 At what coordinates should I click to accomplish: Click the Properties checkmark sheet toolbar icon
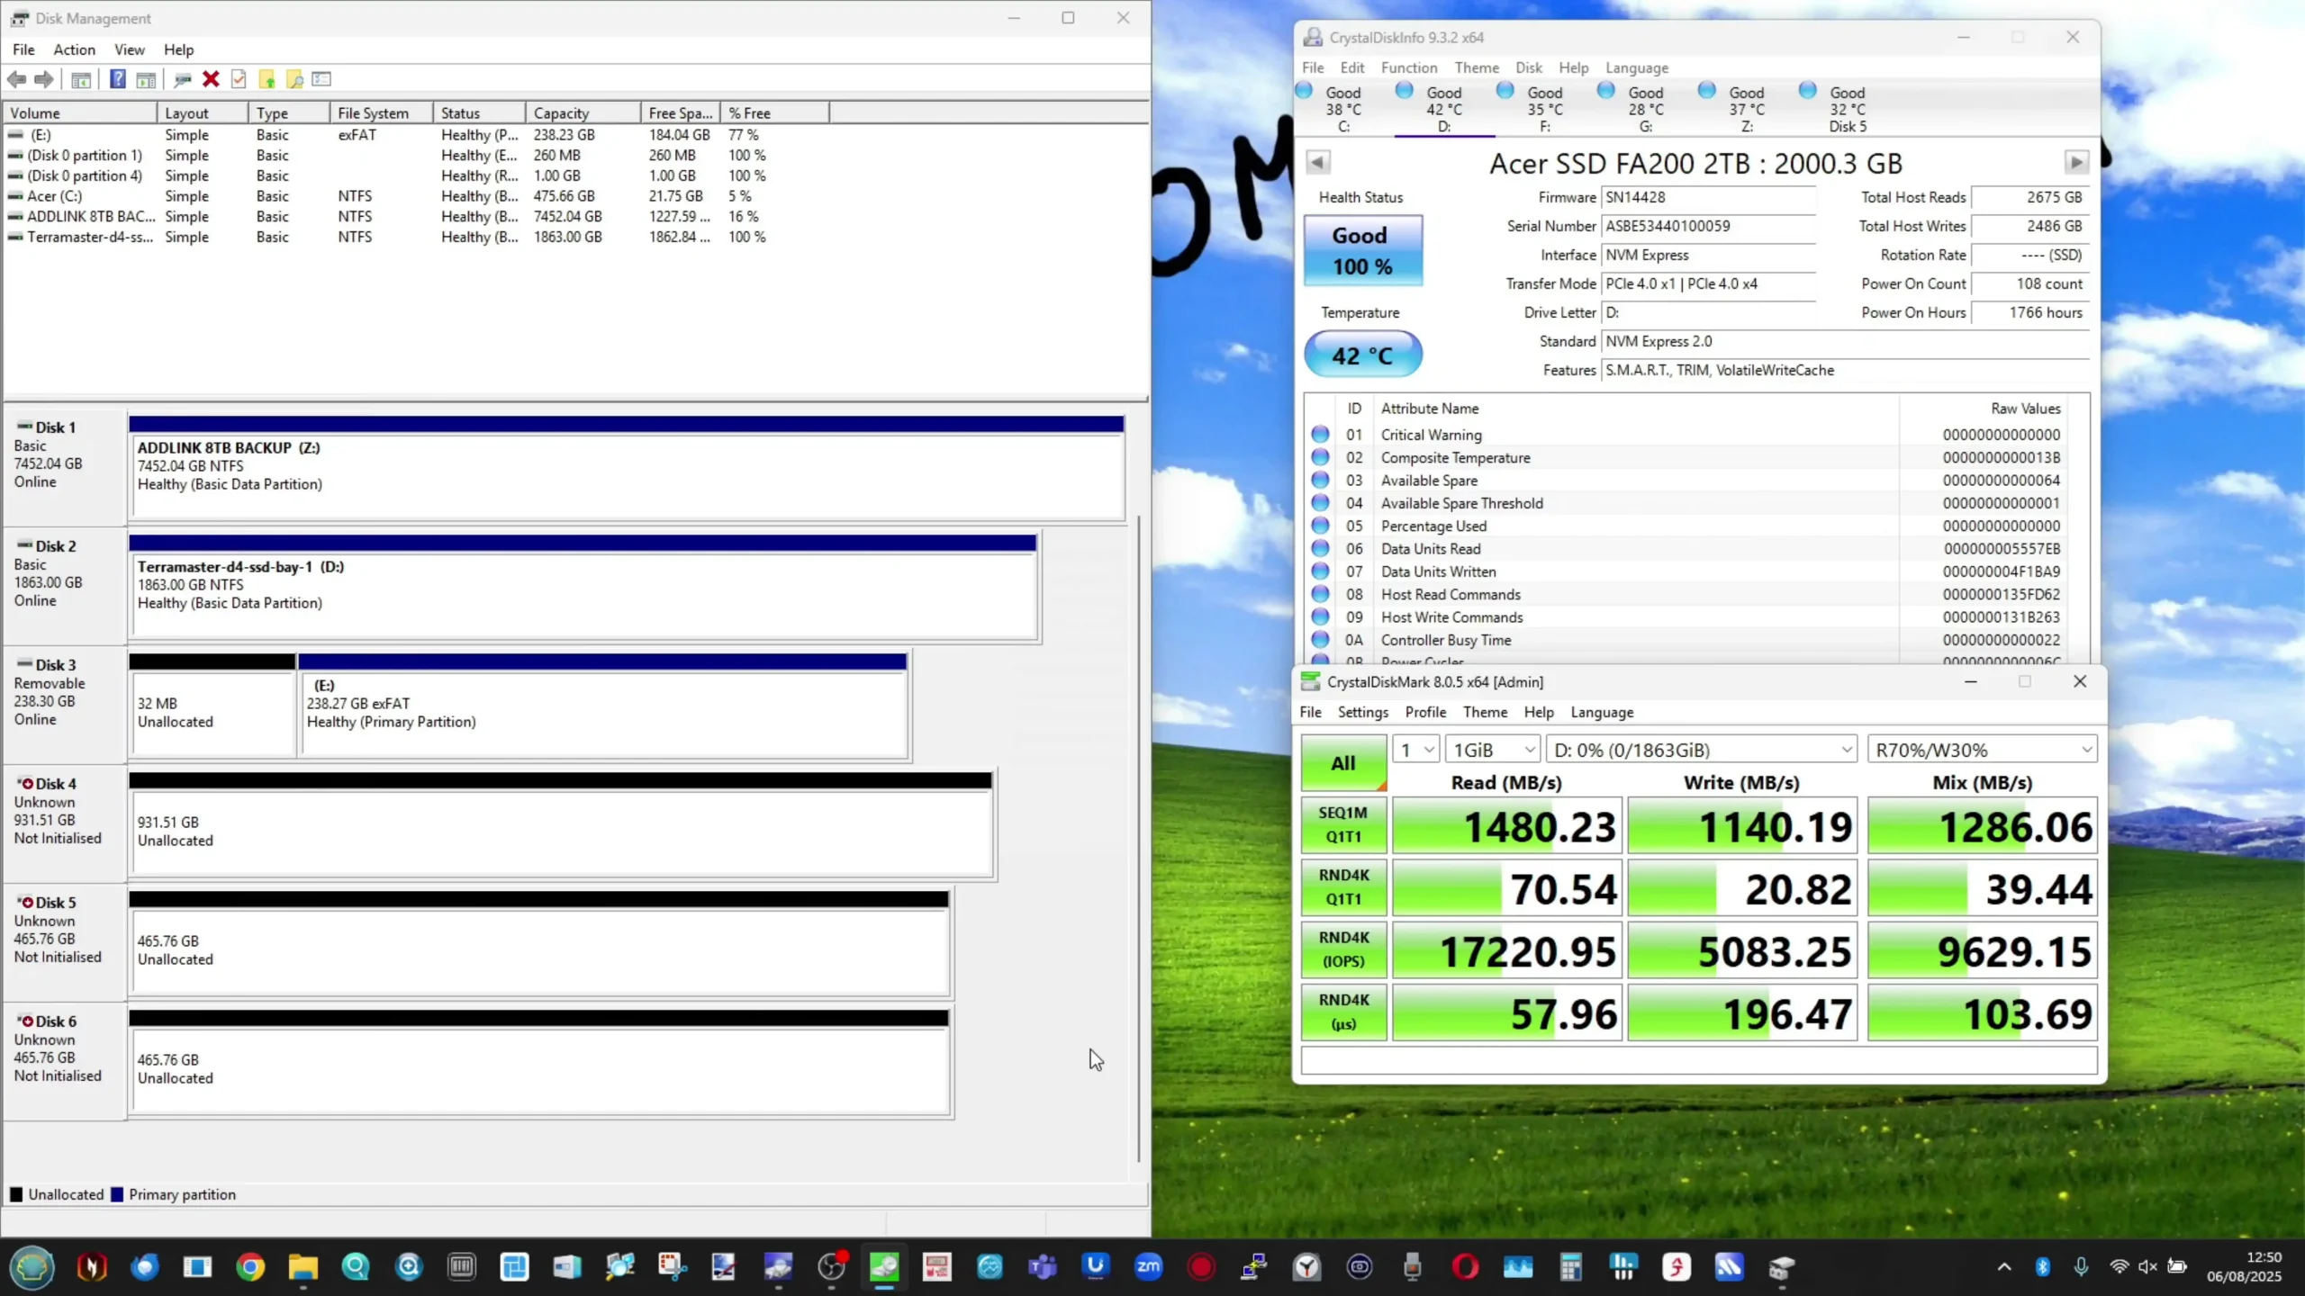click(x=239, y=79)
